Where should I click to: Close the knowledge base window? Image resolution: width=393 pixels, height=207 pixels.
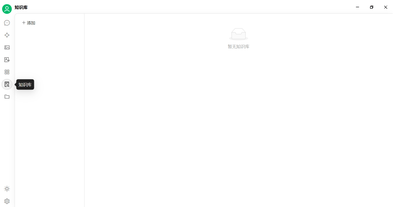385,7
